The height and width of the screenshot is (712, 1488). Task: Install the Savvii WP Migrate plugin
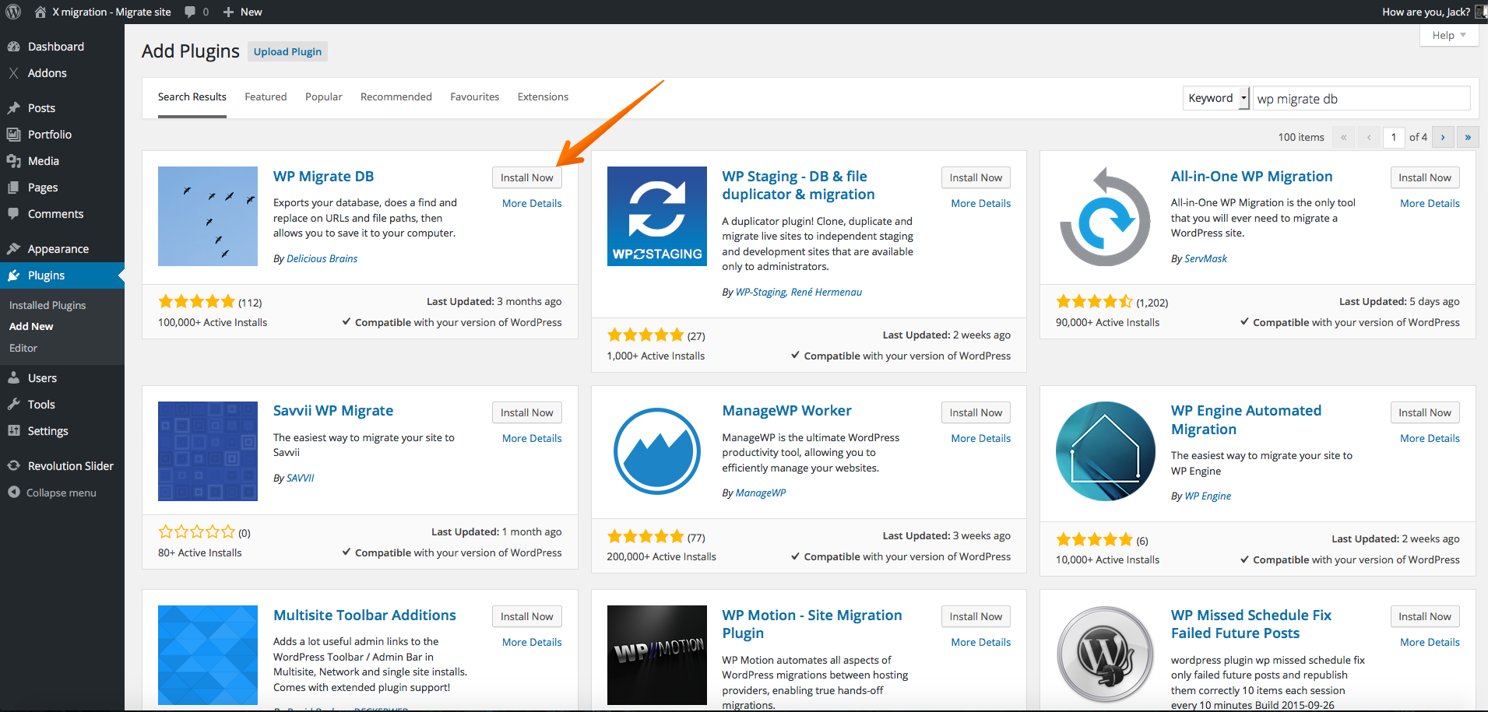pyautogui.click(x=527, y=412)
